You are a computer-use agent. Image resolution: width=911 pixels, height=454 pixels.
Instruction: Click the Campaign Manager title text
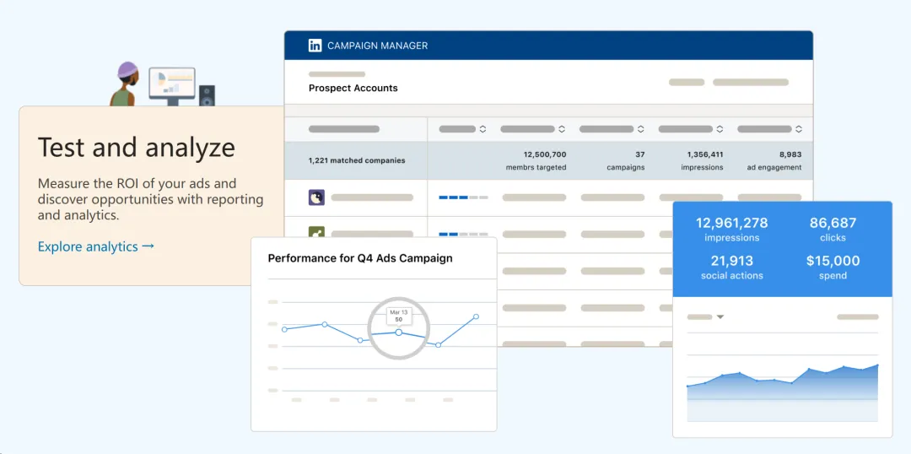pos(377,46)
